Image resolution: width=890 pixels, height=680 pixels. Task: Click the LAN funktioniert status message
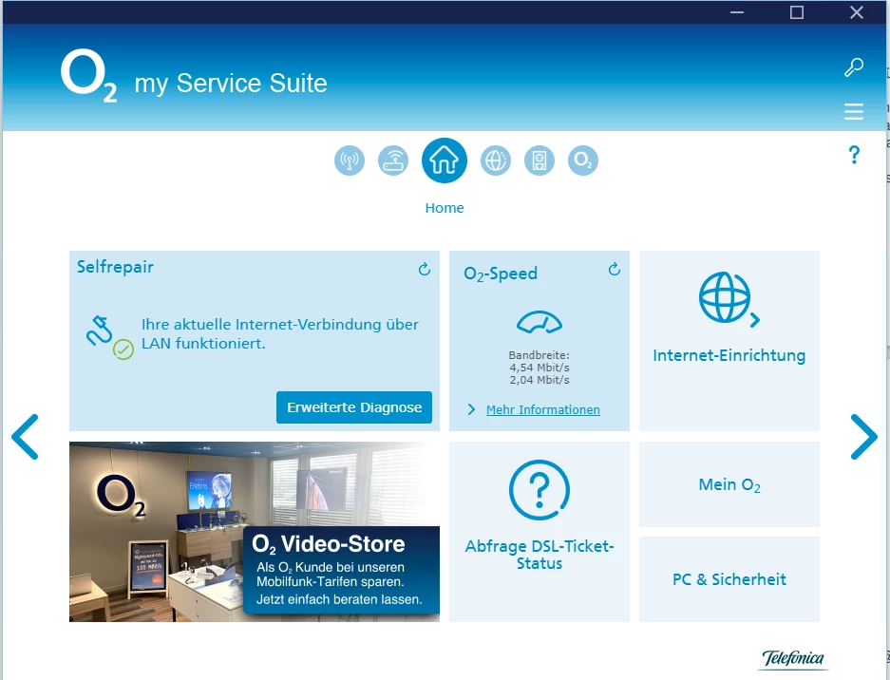click(280, 333)
